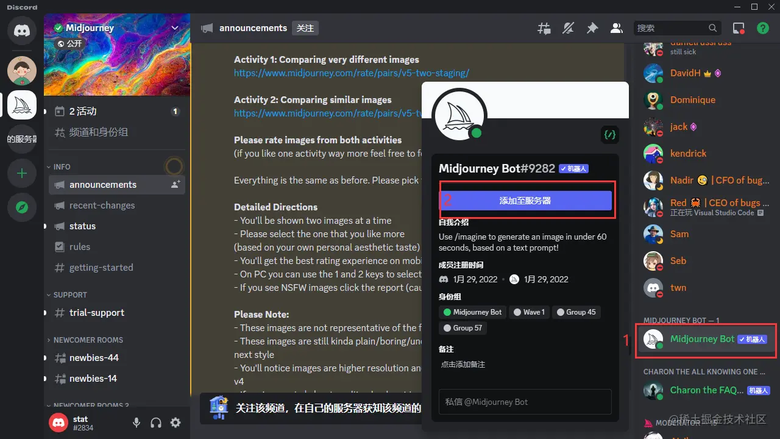Open Discord home direct messages icon
The width and height of the screenshot is (780, 439).
[x=22, y=30]
